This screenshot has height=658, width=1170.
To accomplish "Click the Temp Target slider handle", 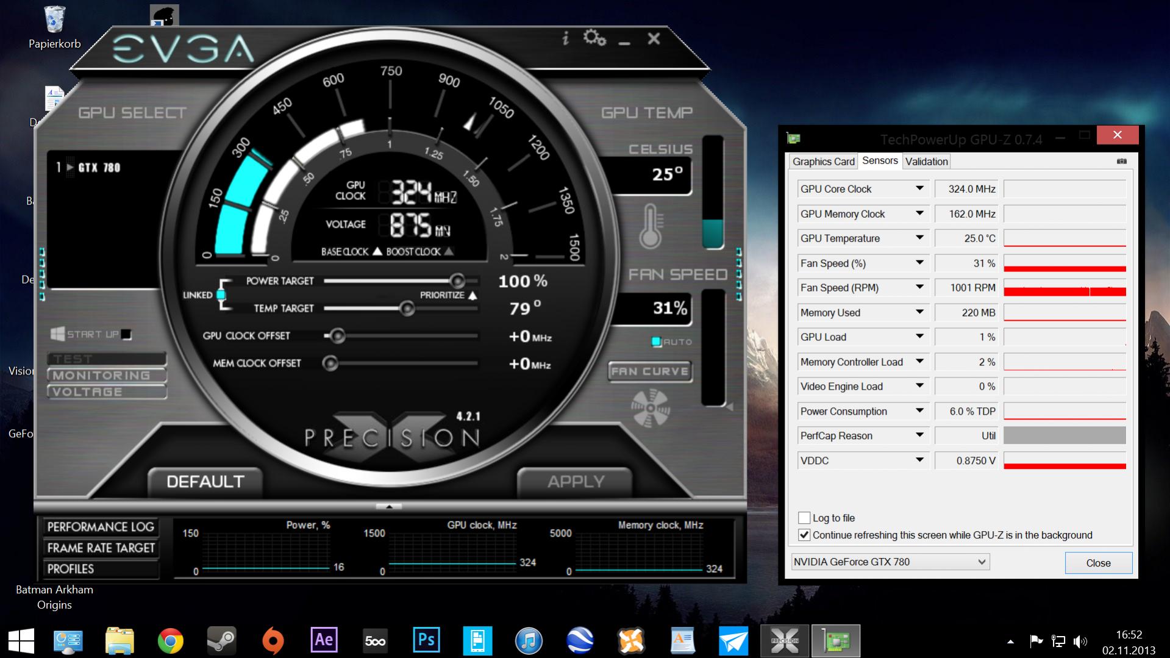I will click(407, 309).
